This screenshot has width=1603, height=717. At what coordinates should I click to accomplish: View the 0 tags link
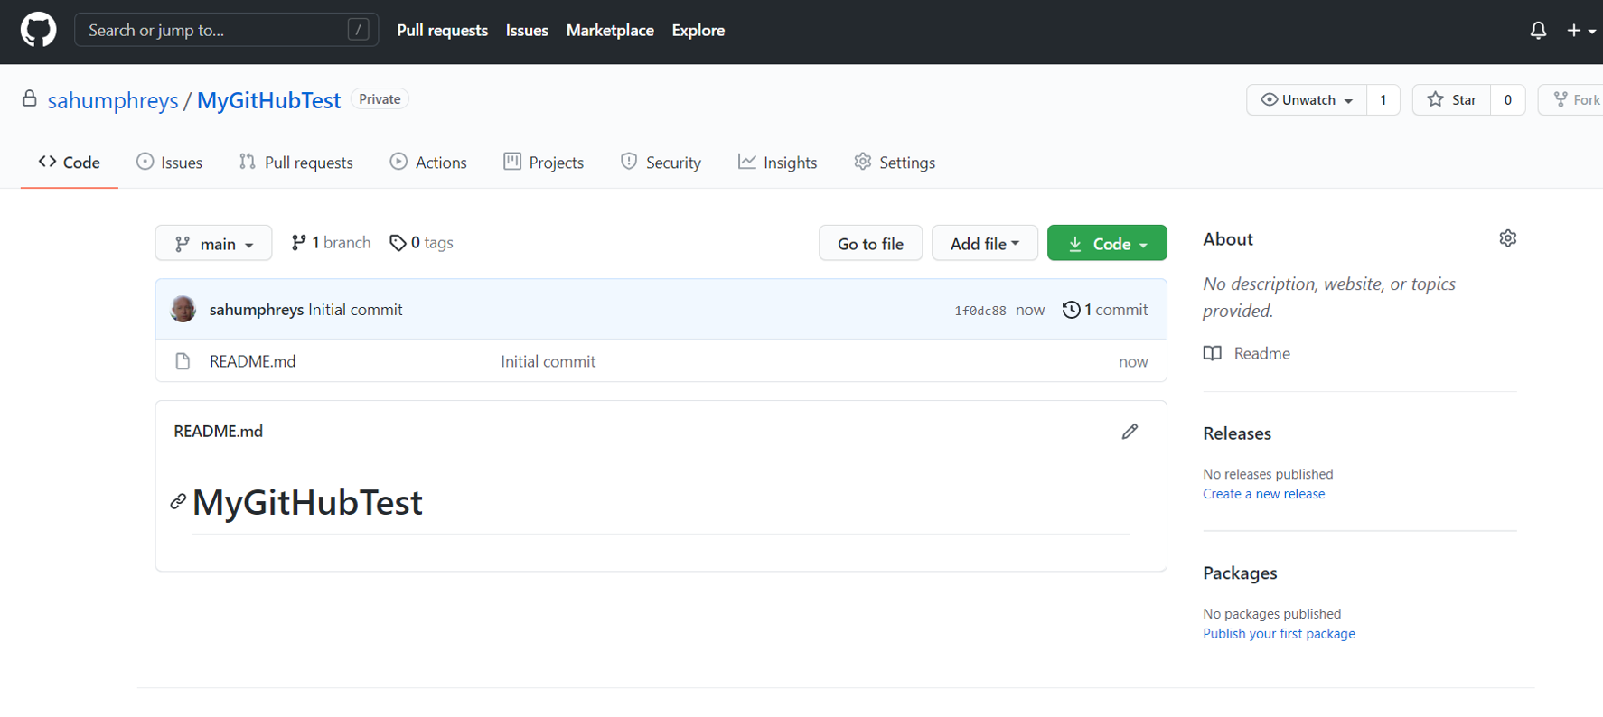click(421, 243)
